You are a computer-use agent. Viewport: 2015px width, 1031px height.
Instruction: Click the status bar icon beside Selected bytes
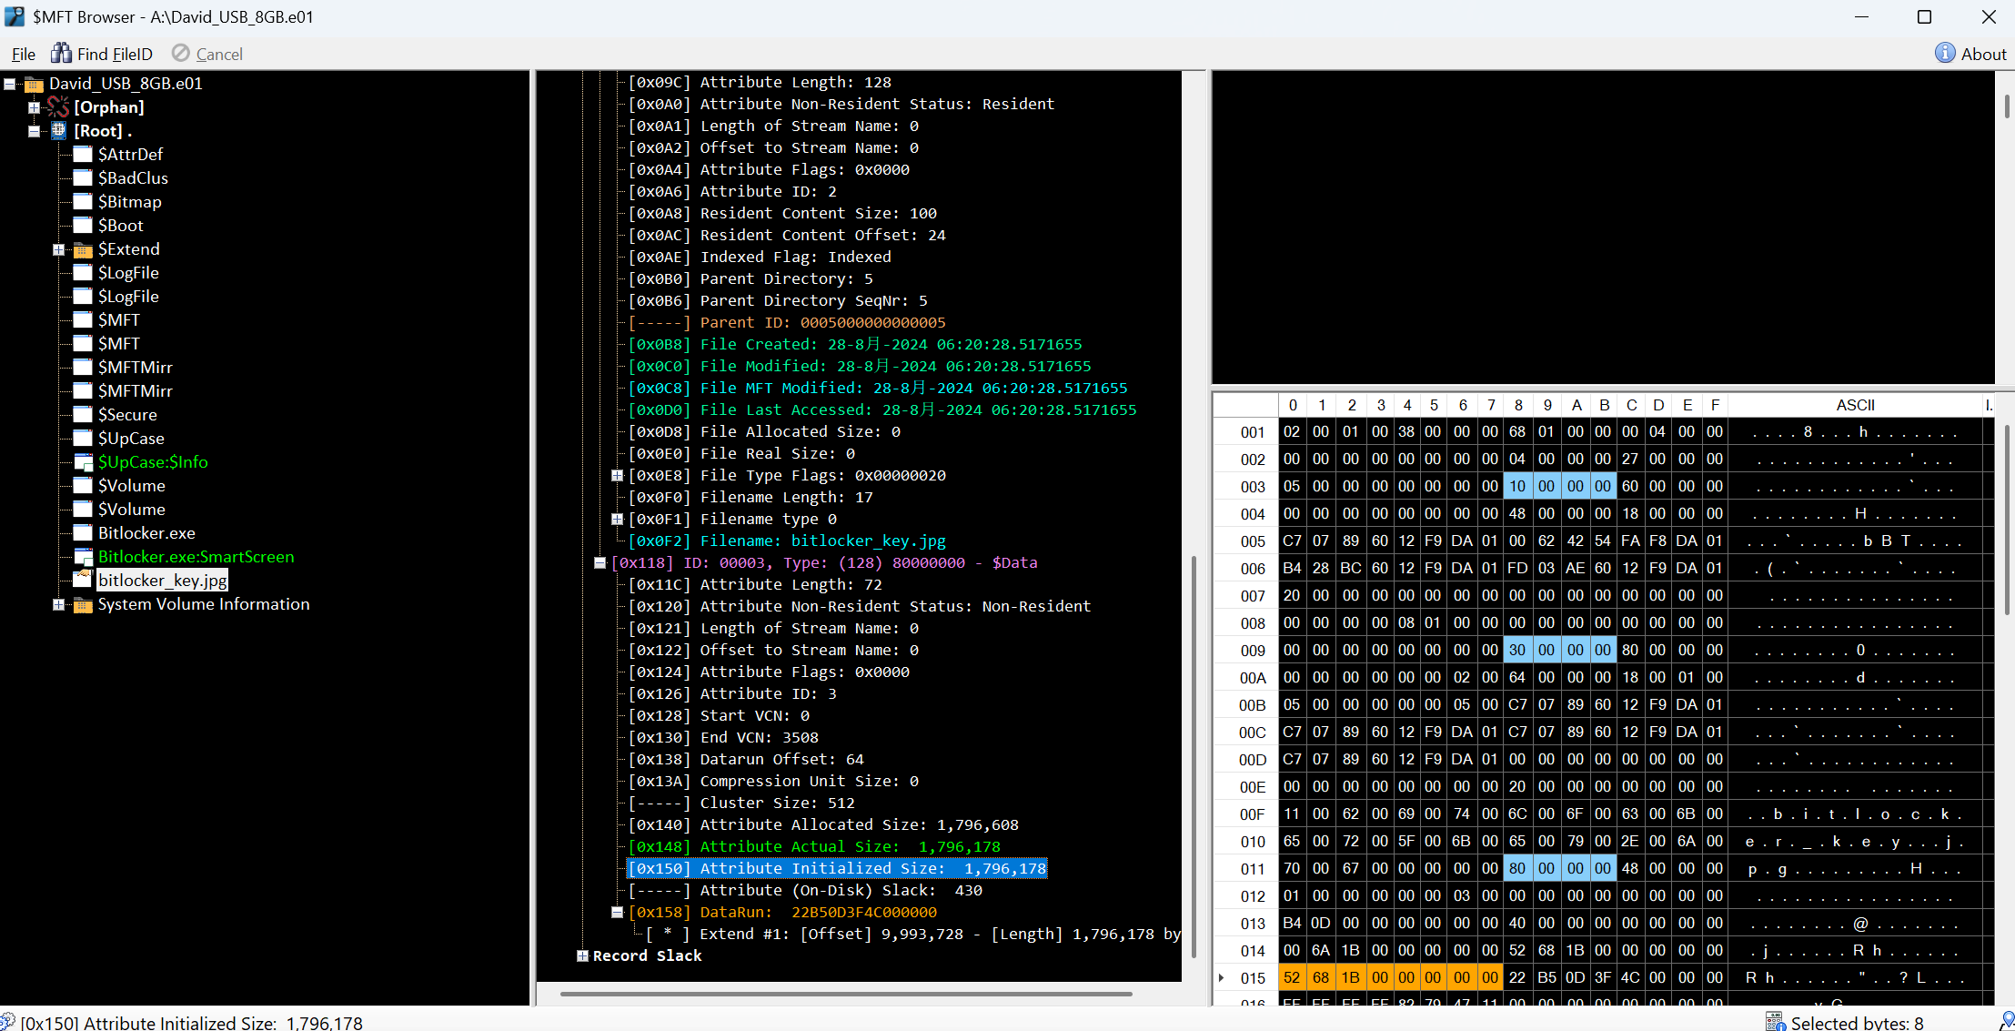(x=1775, y=1022)
